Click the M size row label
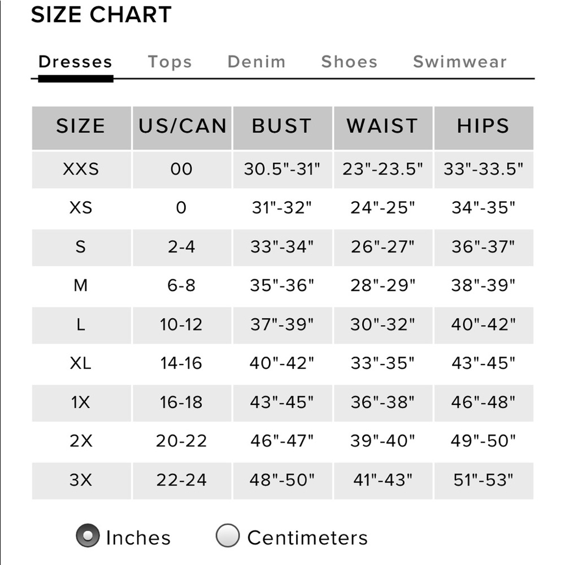 (x=81, y=285)
